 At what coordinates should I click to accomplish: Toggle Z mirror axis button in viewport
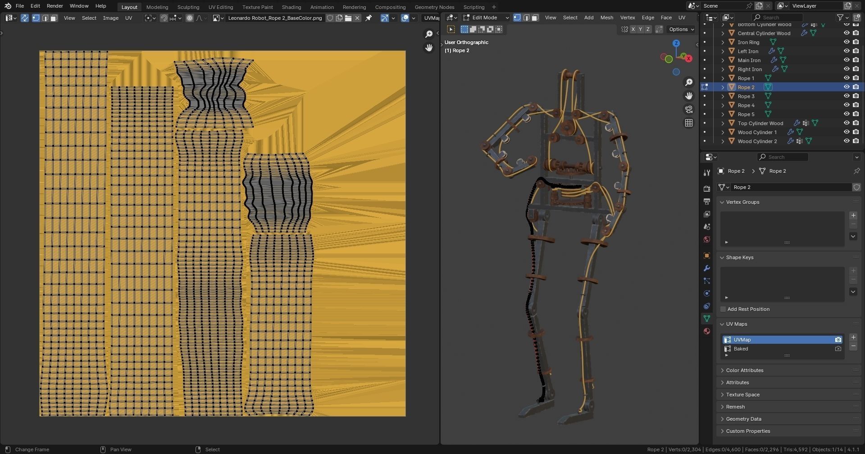[648, 29]
